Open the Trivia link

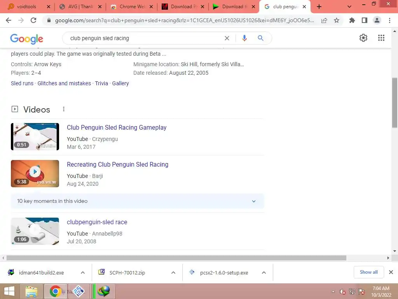click(101, 83)
